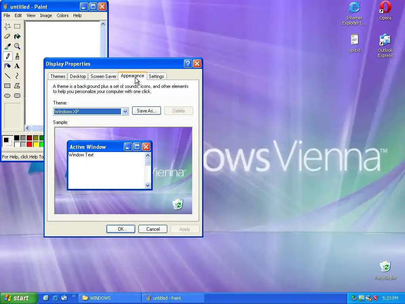Switch to the Desktop tab

click(78, 76)
